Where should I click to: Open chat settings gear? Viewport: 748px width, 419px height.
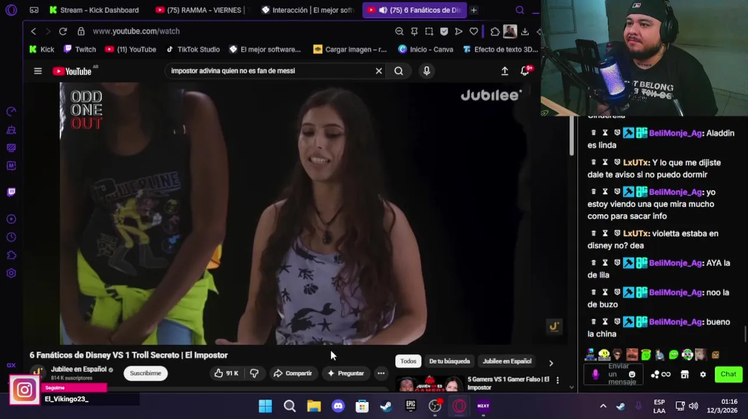[x=703, y=374]
